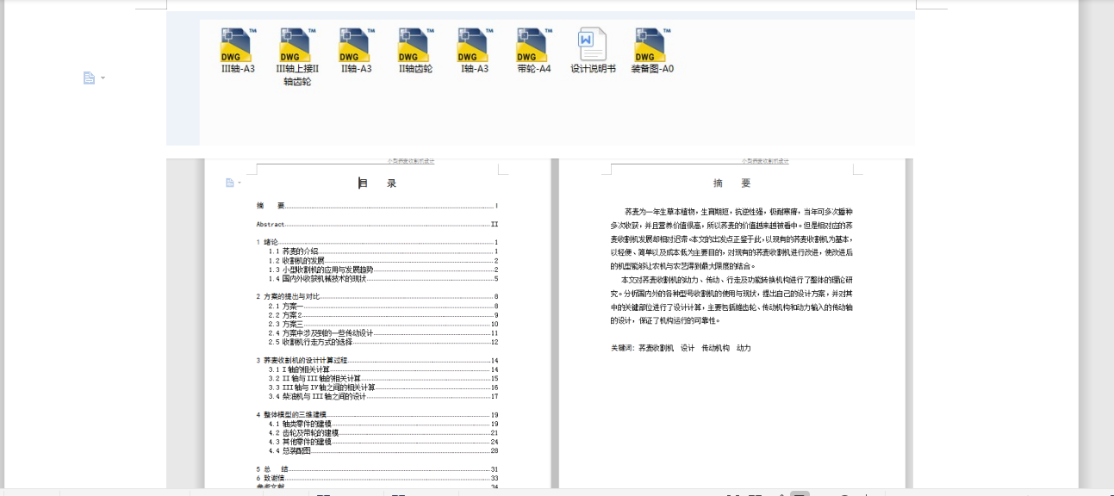Jump to the Abstract entry in the contents
This screenshot has width=1114, height=496.
click(377, 224)
